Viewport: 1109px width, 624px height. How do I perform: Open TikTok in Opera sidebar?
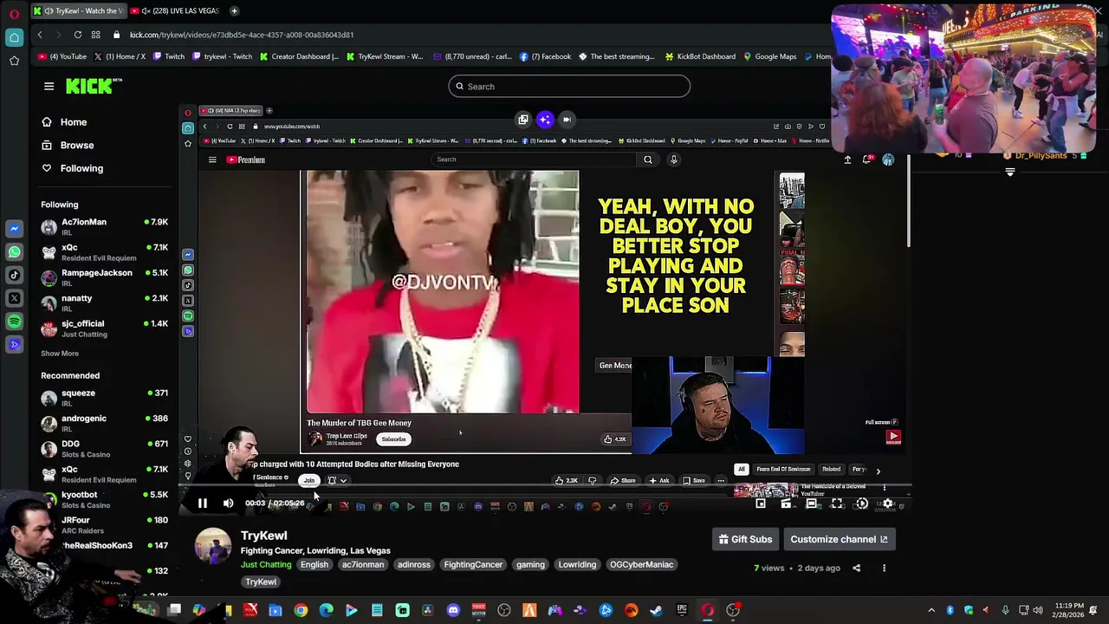click(x=14, y=276)
